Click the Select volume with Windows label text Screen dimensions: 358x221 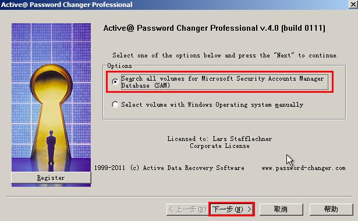click(212, 104)
